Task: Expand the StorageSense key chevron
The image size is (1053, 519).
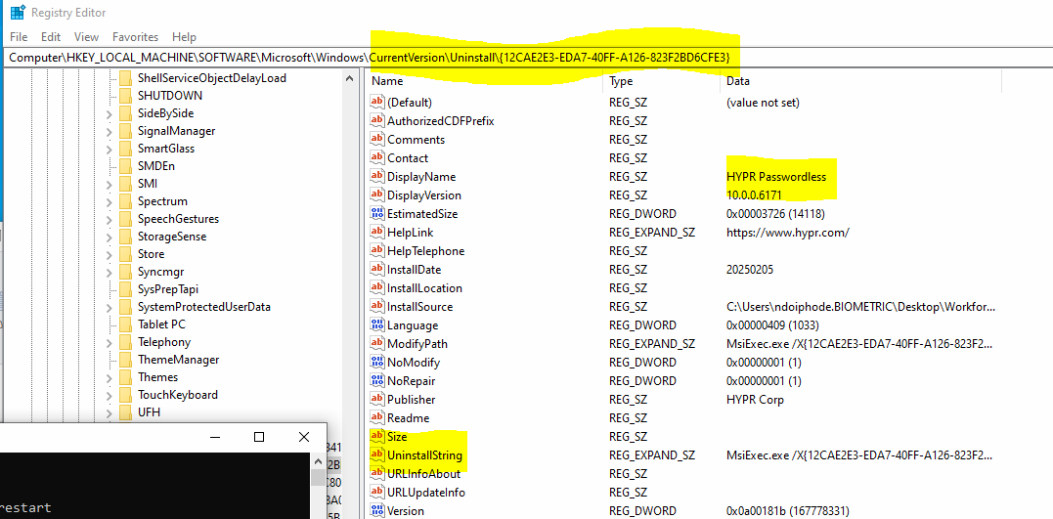Action: [x=109, y=237]
